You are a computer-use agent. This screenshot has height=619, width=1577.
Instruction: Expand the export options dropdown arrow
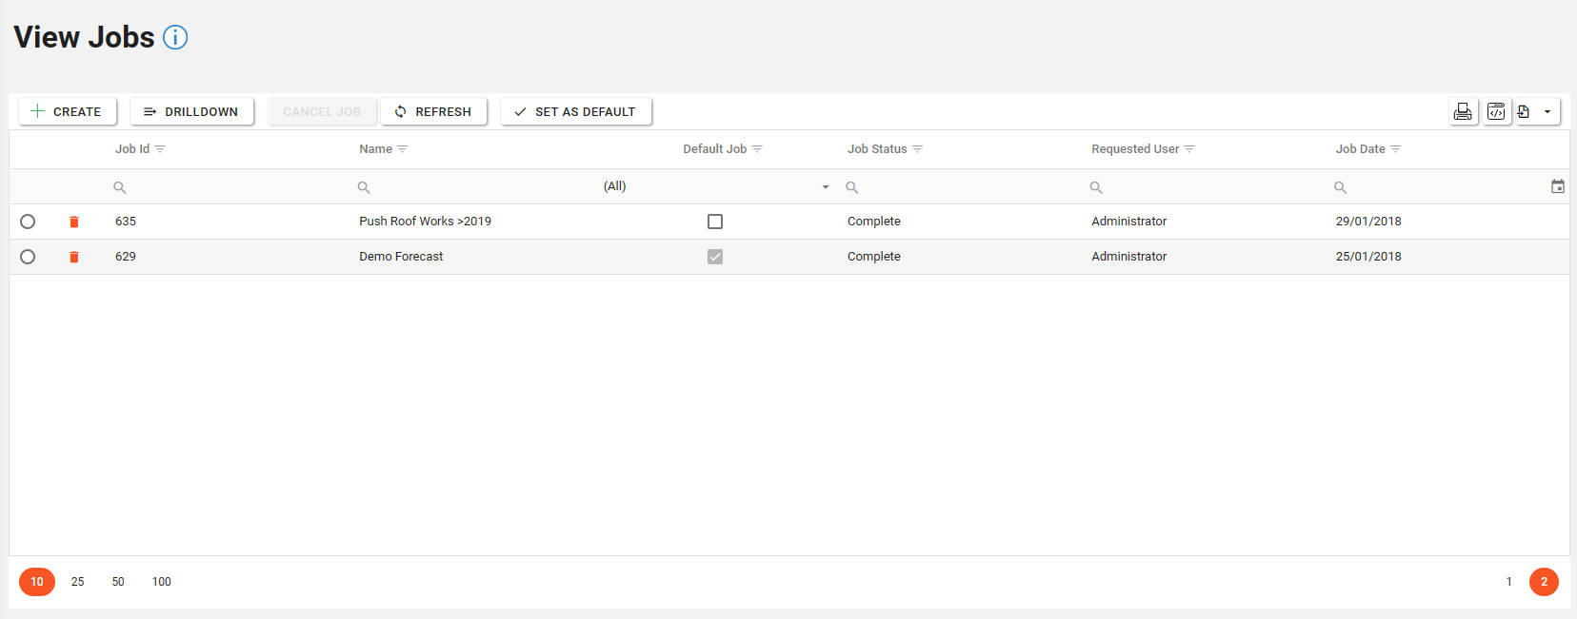1547,111
